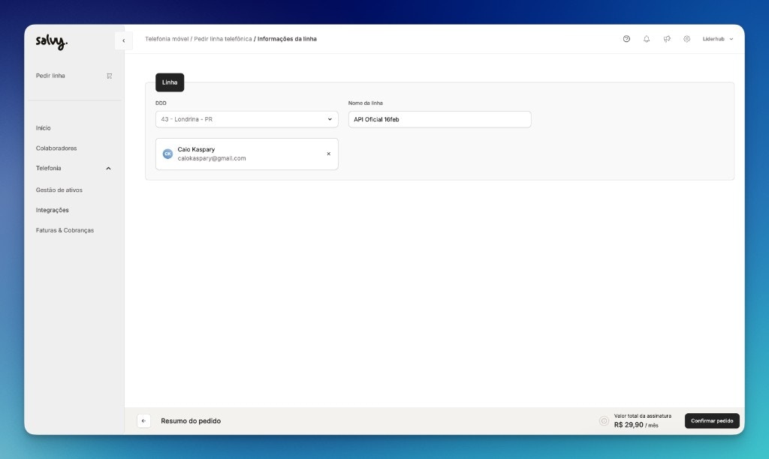The width and height of the screenshot is (769, 459).
Task: Click the Salvy logo
Action: pyautogui.click(x=52, y=42)
